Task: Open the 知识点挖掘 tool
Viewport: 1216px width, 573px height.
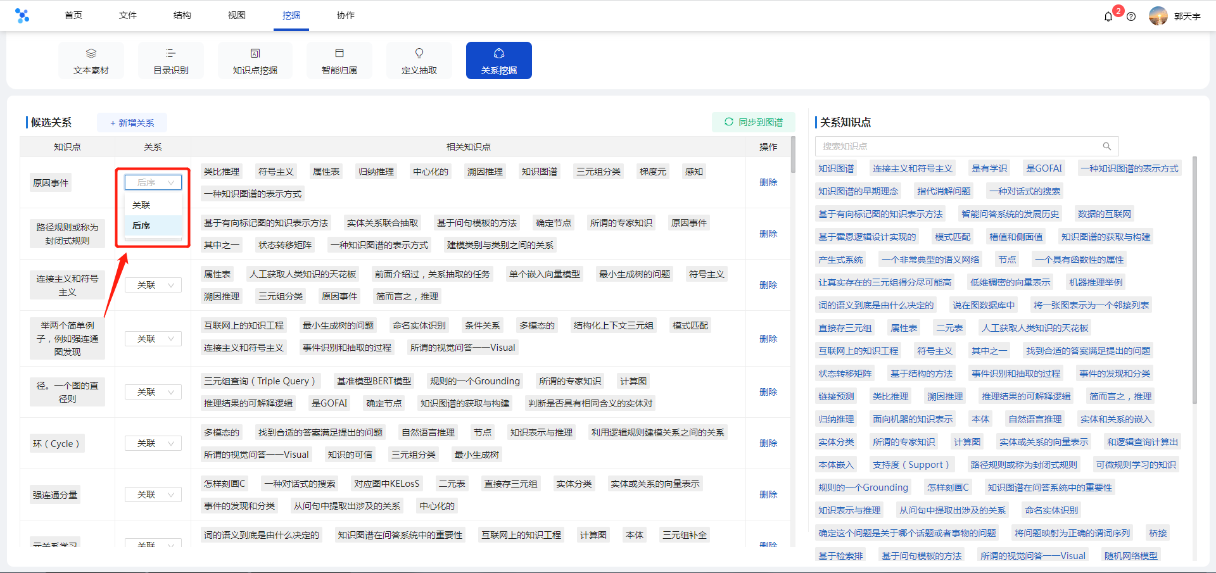Action: tap(255, 61)
